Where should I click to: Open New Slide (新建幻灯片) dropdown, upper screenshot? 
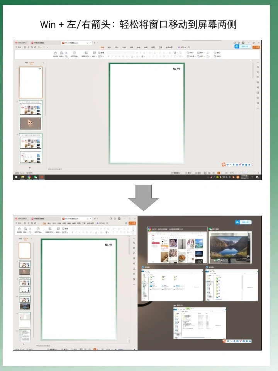[x=86, y=56]
